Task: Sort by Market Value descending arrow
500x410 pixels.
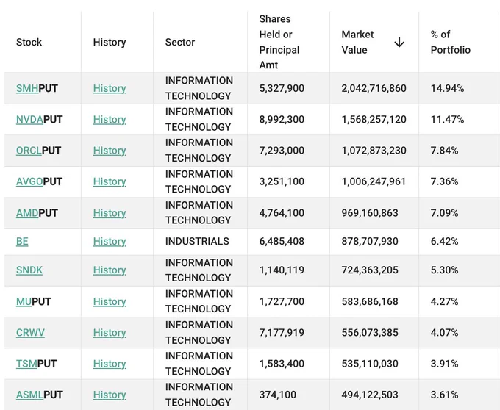Action: pyautogui.click(x=399, y=42)
